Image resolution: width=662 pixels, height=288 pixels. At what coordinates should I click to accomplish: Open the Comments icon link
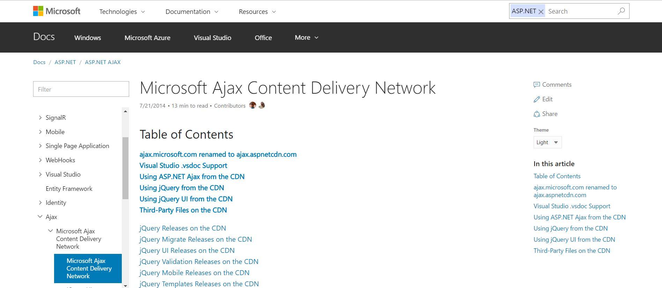(537, 85)
